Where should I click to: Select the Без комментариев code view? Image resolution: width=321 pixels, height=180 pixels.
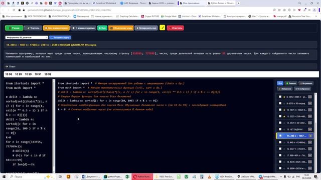click(56, 28)
